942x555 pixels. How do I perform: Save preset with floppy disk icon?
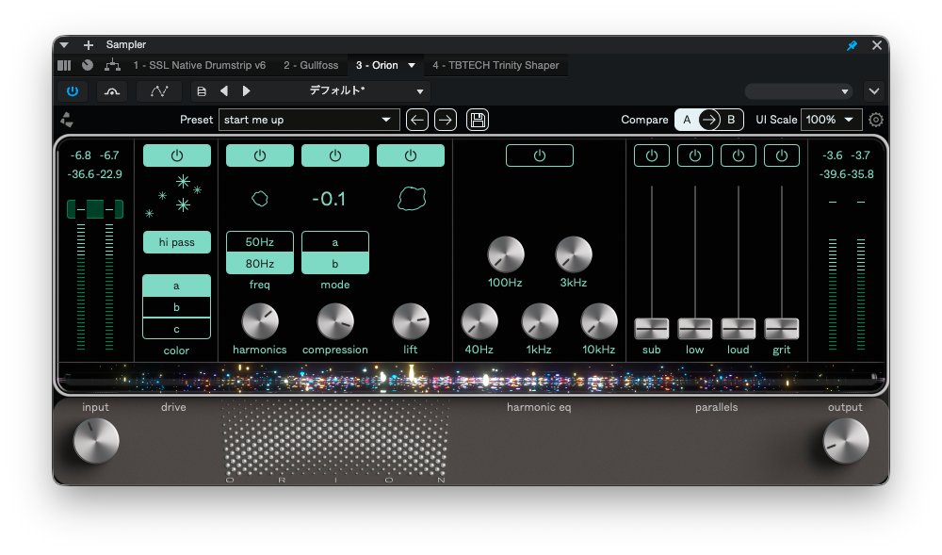[478, 120]
